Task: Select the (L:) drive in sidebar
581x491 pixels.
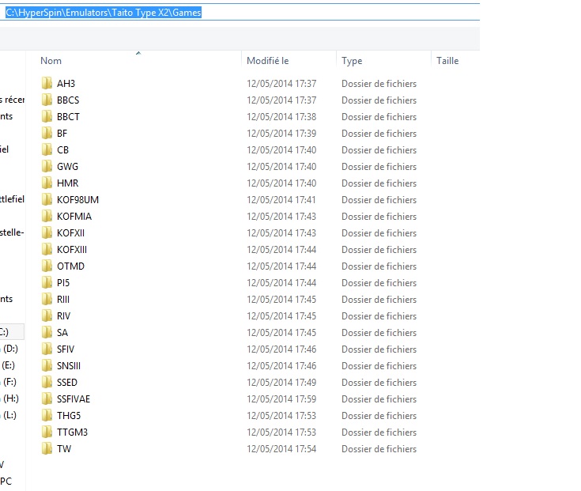Action: tap(9, 415)
